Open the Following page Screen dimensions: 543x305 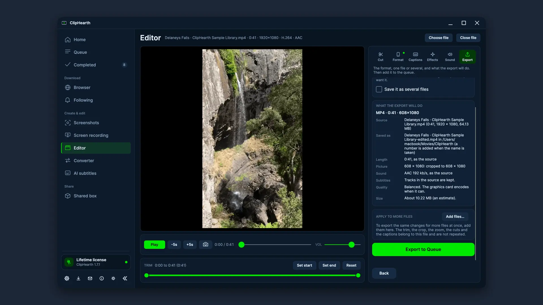tap(96, 100)
